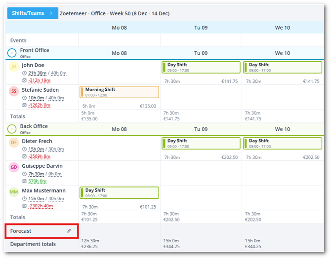Click Max Mustermann's MM avatar icon
Screen dimensions: 331x259
13,192
